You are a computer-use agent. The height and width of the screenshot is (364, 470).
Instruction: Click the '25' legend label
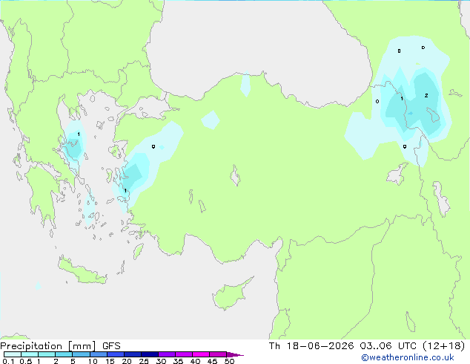144,361
